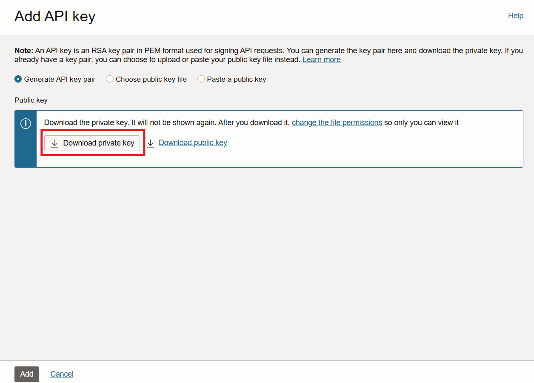Viewport: 534px width, 383px height.
Task: Choose the Choose public key file option
Action: [110, 79]
